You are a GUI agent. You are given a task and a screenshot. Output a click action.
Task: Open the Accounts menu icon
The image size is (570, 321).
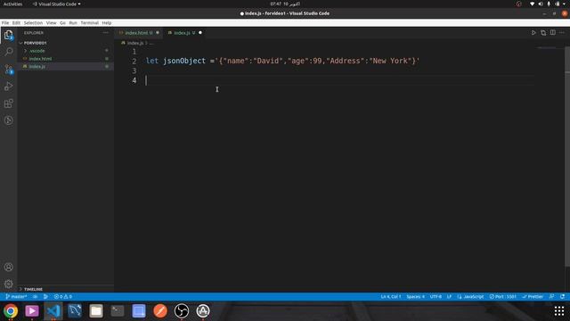8,267
